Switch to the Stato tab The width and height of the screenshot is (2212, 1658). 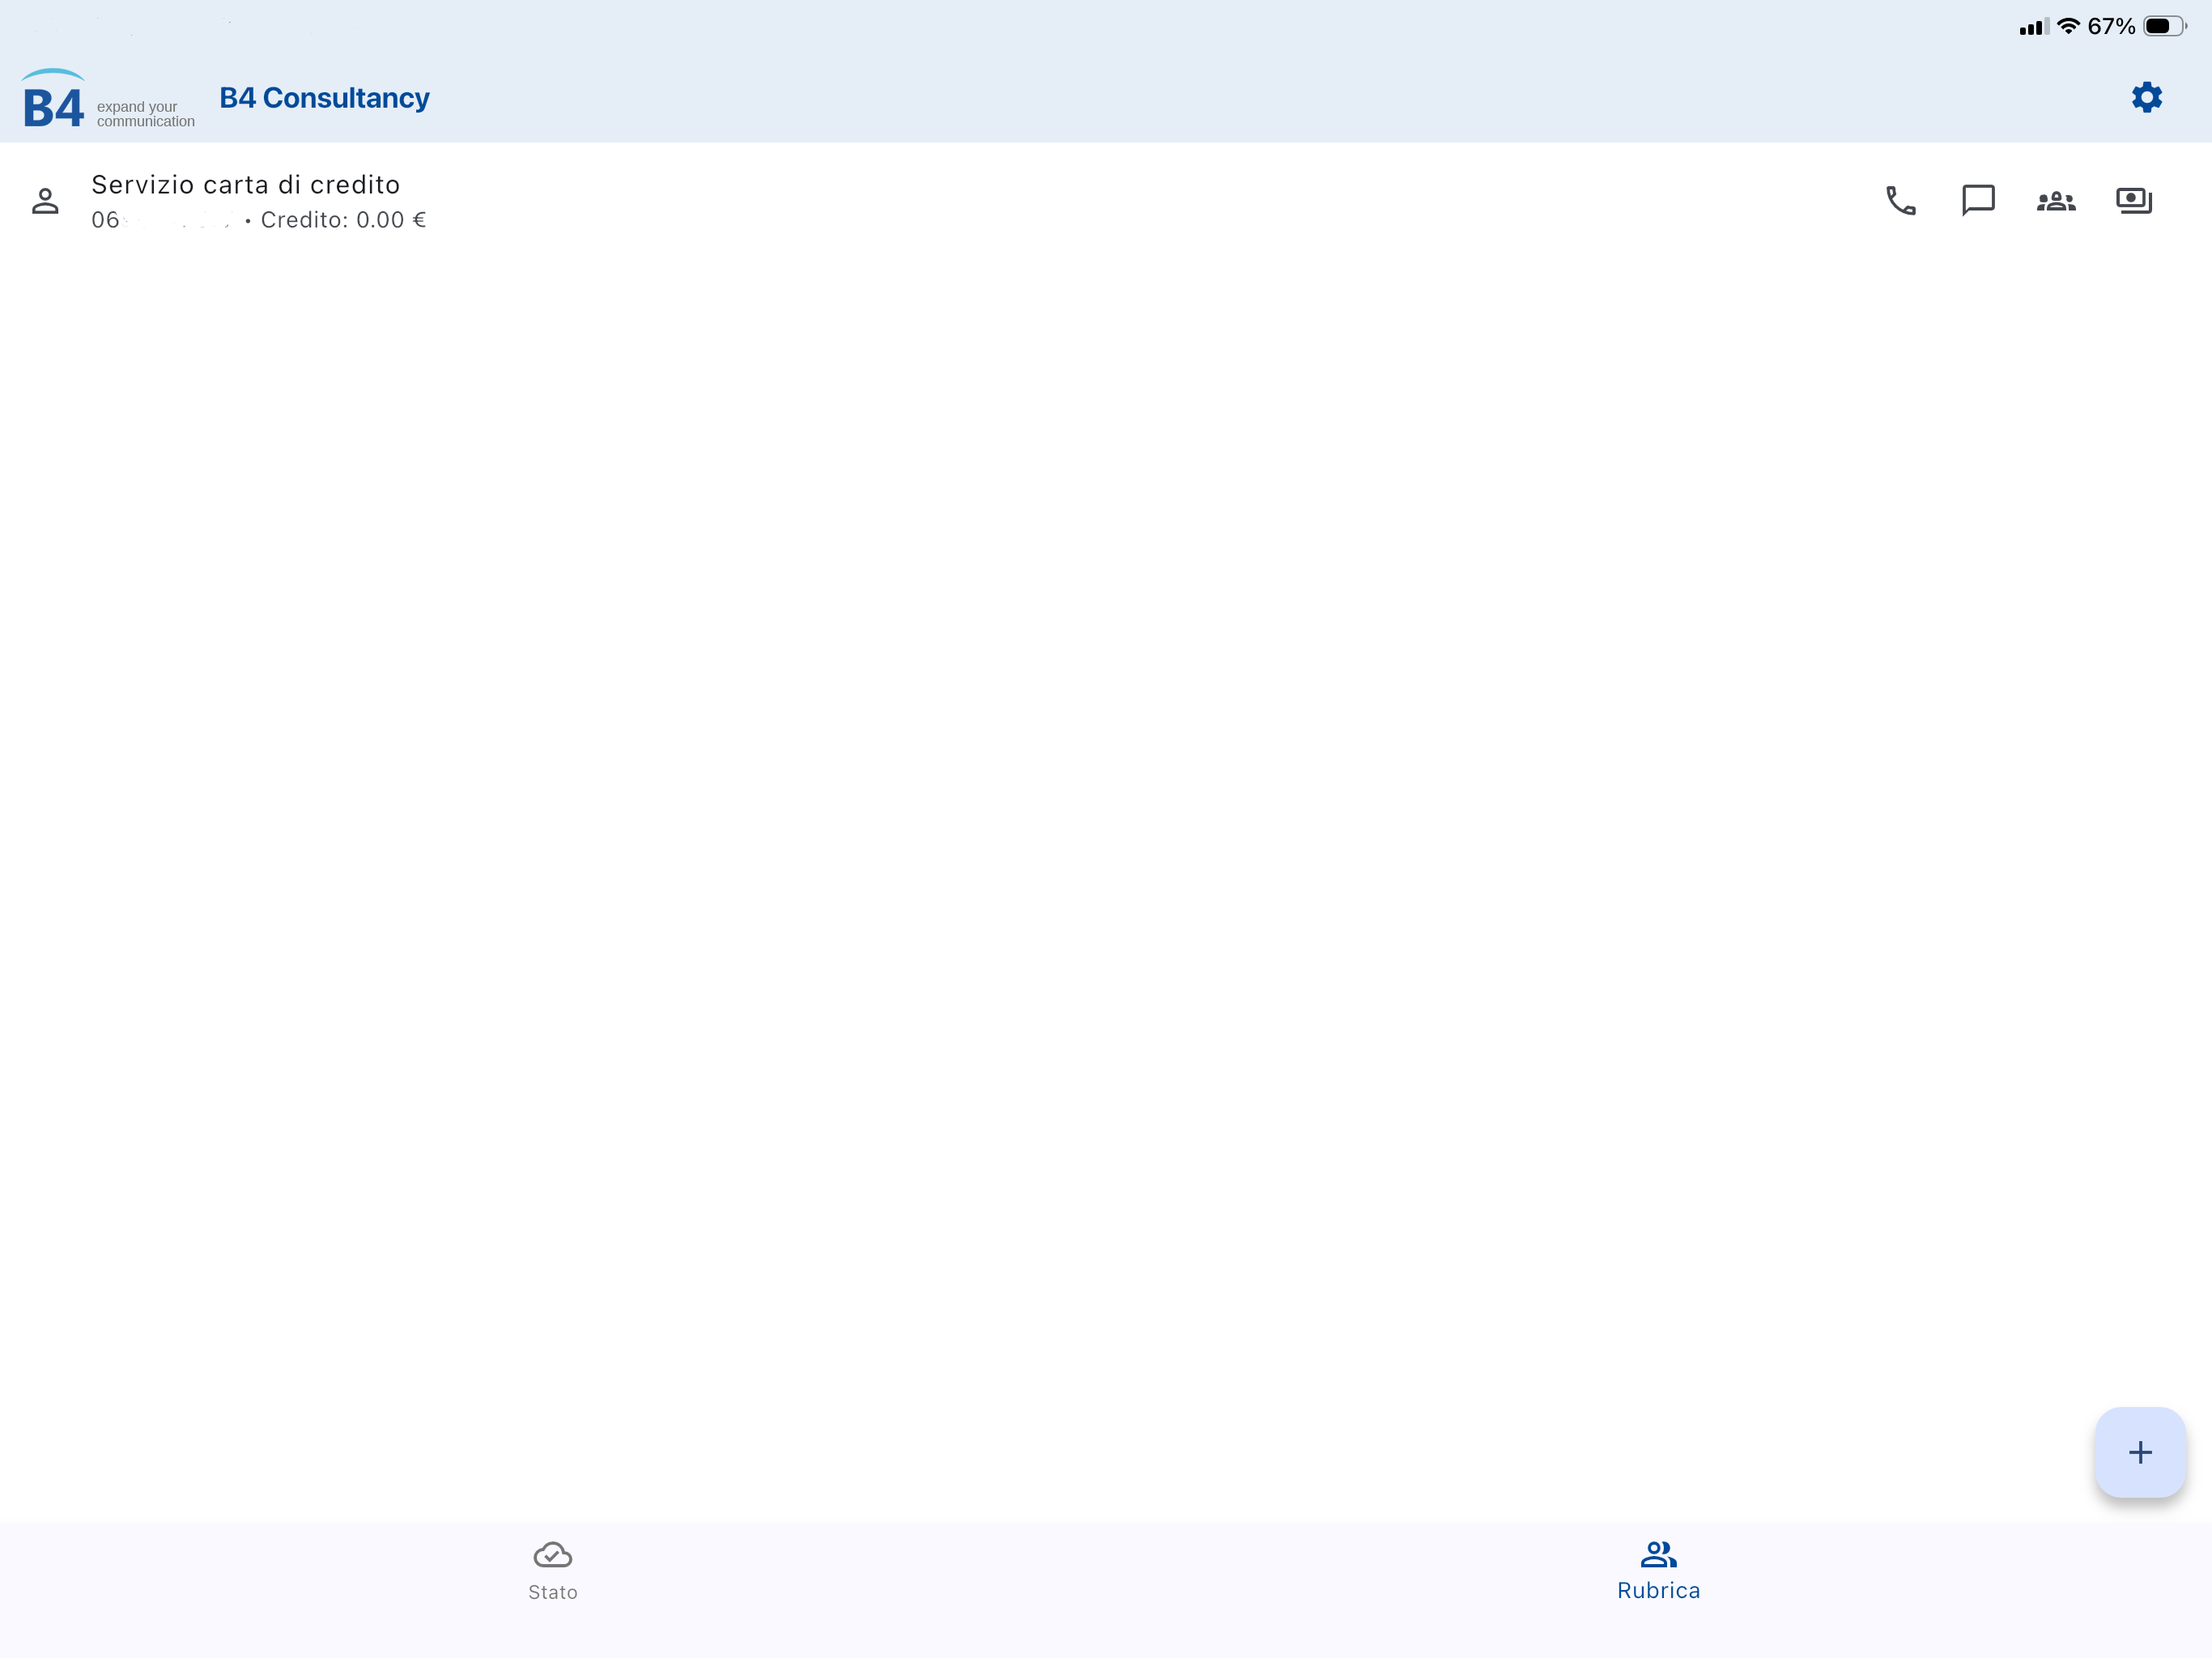553,1571
